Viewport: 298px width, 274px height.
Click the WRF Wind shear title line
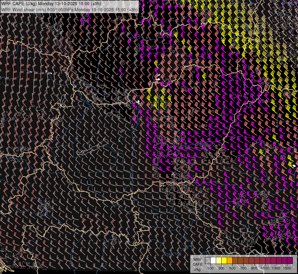(69, 9)
